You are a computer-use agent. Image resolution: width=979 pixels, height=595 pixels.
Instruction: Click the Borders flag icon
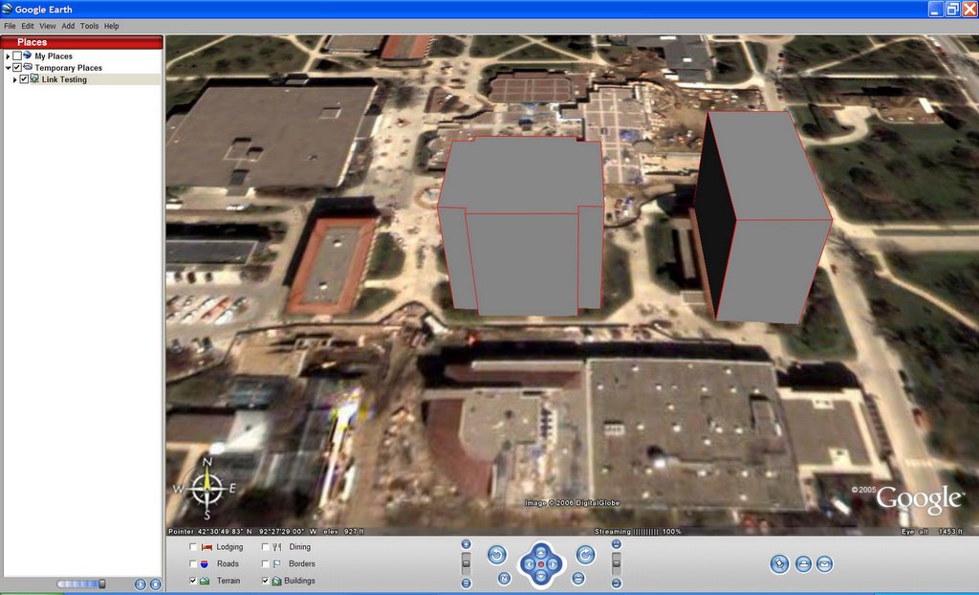(x=276, y=563)
